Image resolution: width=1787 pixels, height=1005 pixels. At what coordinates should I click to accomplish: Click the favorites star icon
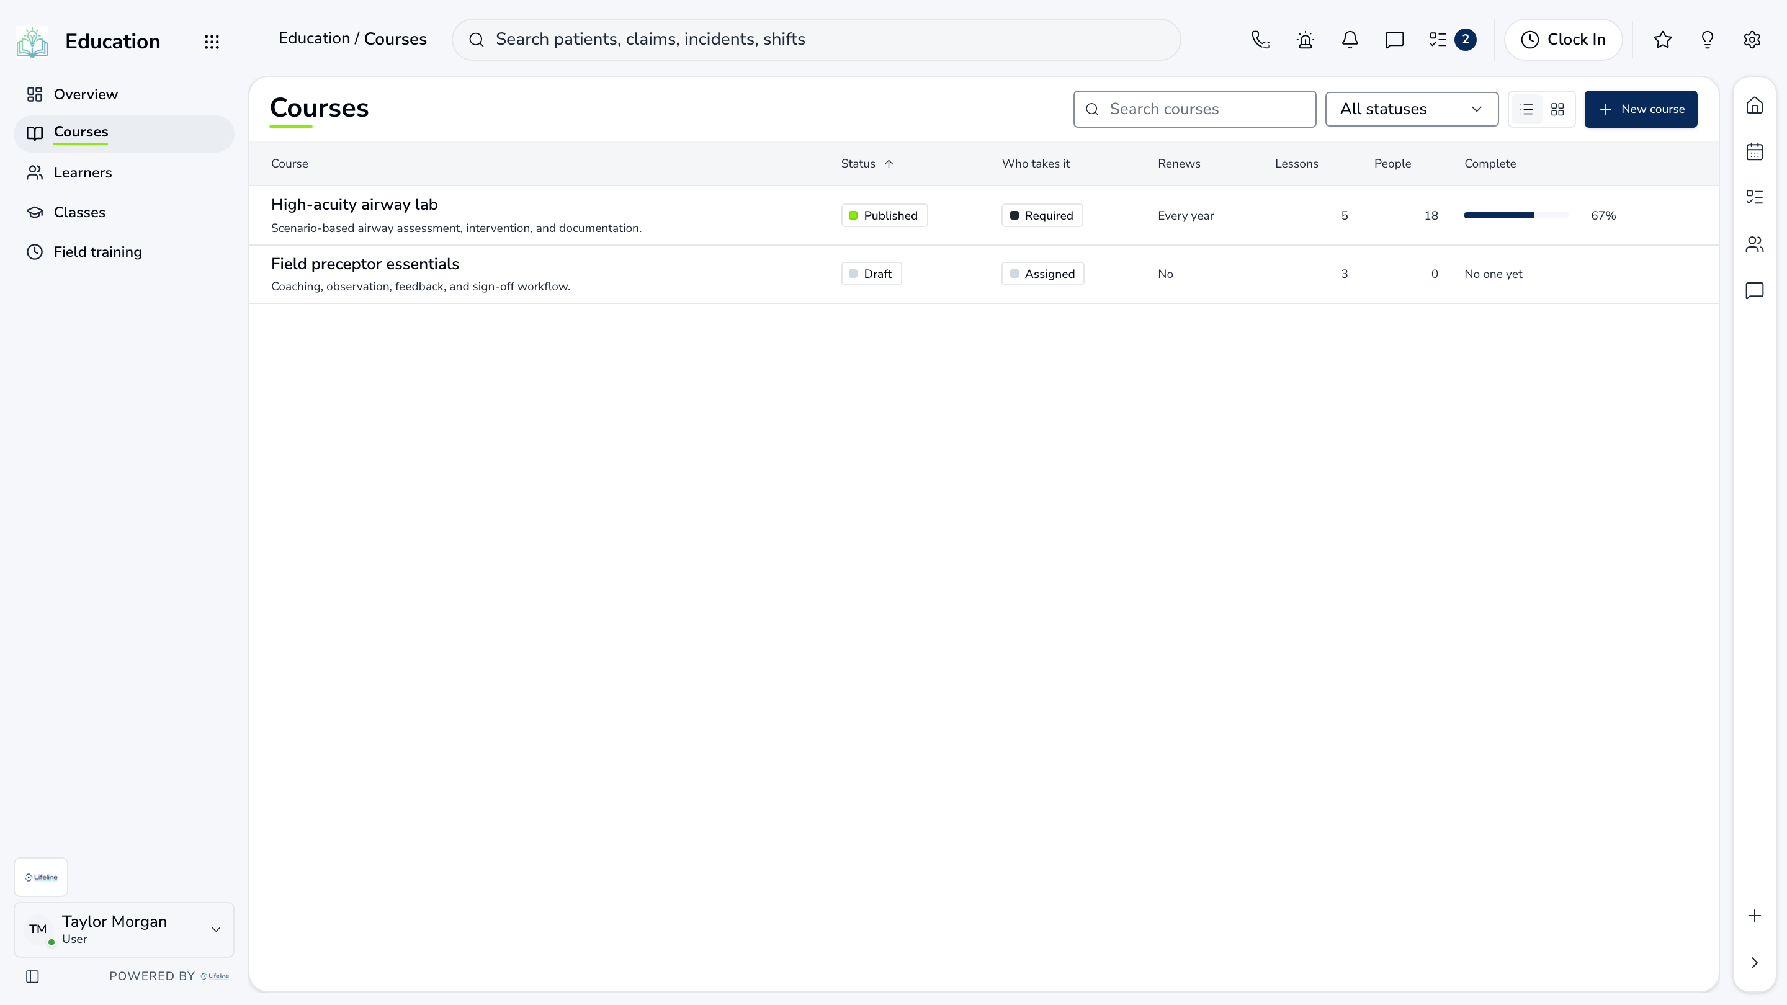(x=1663, y=40)
